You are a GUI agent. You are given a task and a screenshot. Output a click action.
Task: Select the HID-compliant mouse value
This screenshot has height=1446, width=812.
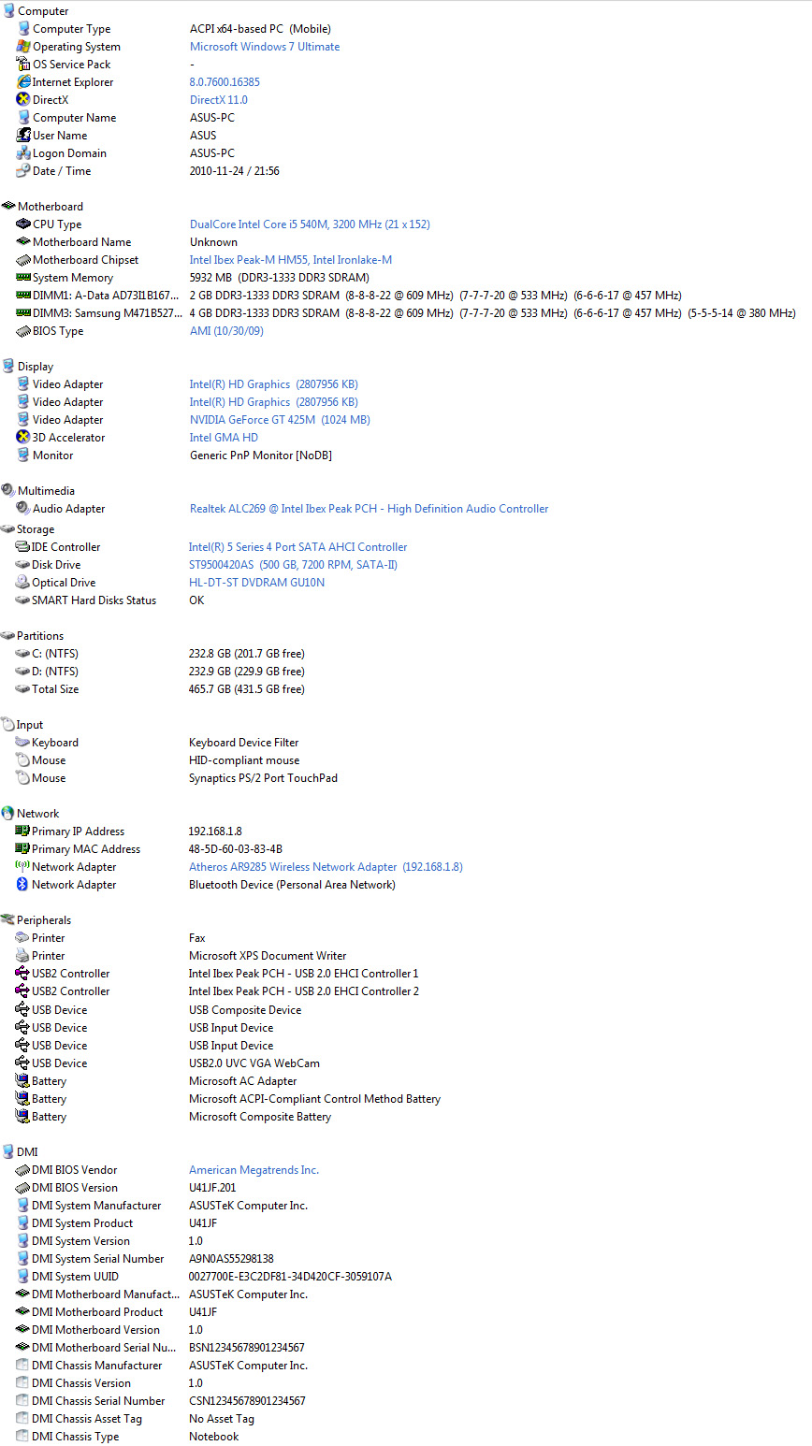[244, 760]
